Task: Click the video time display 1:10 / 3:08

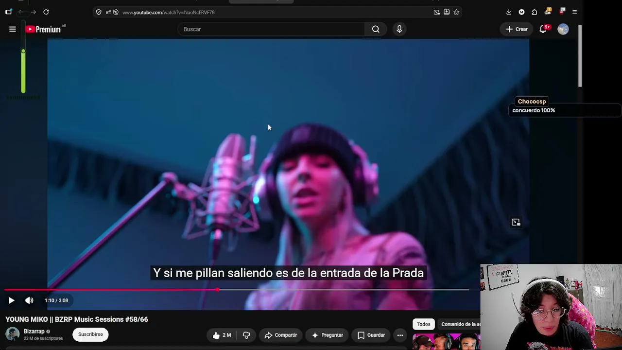Action: [56, 300]
